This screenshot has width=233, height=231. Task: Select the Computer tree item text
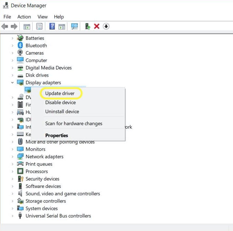36,61
